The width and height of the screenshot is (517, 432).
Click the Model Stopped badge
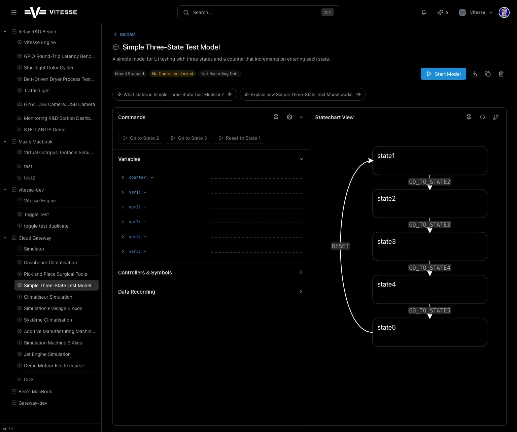(x=130, y=74)
